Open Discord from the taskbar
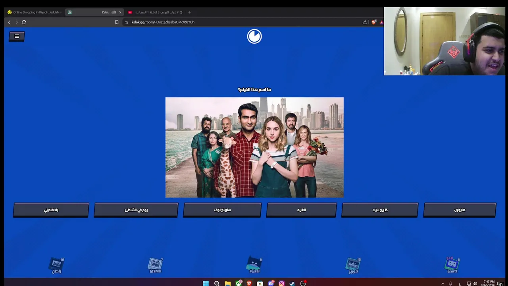 [271, 283]
